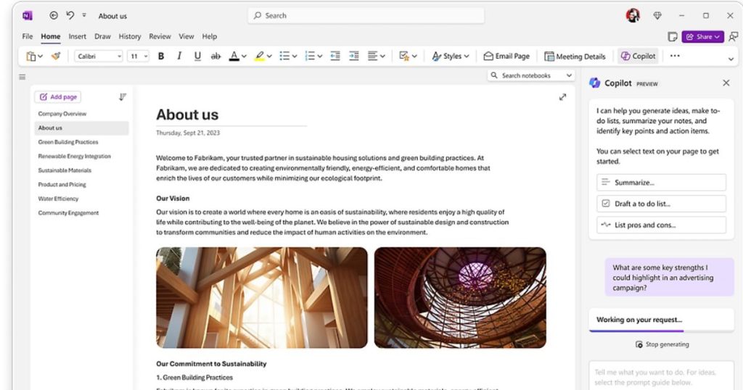Open the Calibri font dropdown
743x390 pixels.
(98, 57)
